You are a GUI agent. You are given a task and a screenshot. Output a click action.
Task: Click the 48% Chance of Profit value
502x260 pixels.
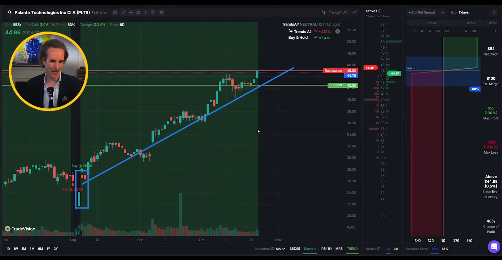click(x=491, y=221)
